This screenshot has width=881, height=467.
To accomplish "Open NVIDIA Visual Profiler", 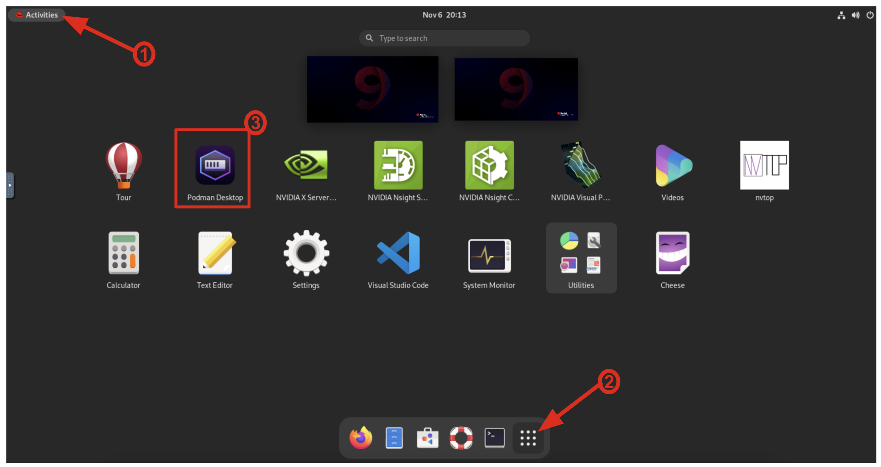I will [580, 166].
